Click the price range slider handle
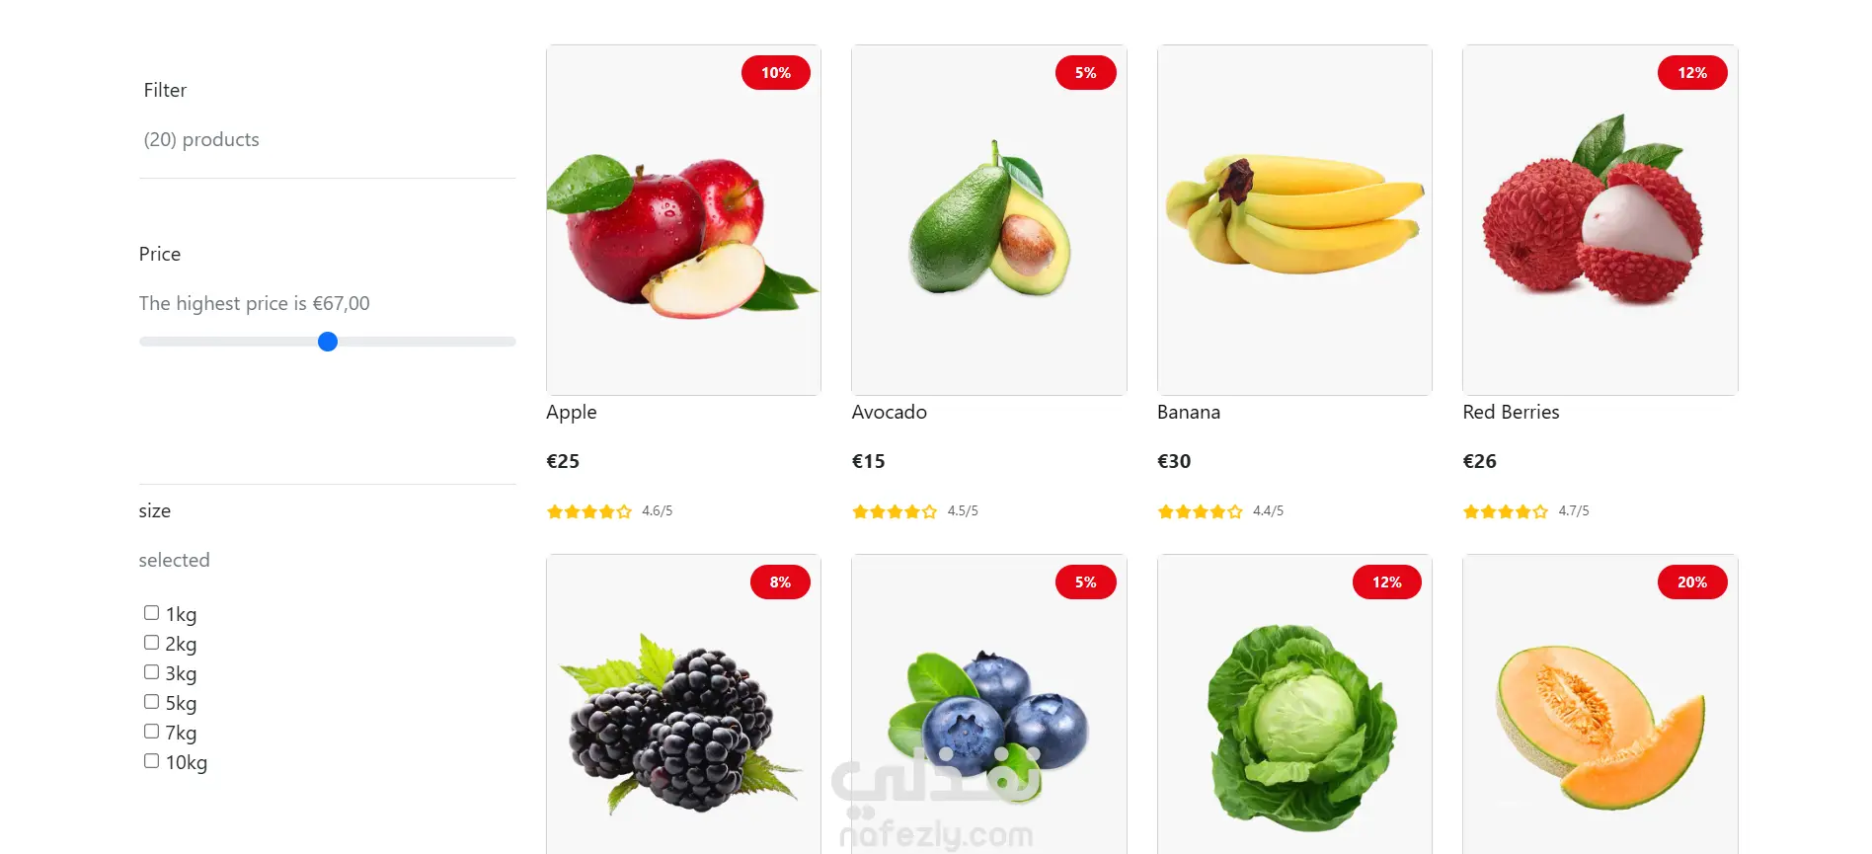1872x854 pixels. 328,342
